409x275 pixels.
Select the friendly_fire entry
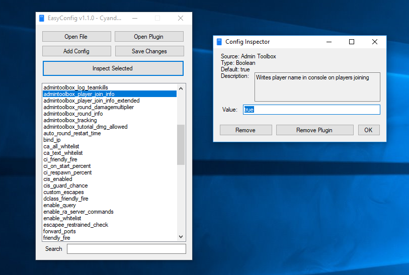110,237
